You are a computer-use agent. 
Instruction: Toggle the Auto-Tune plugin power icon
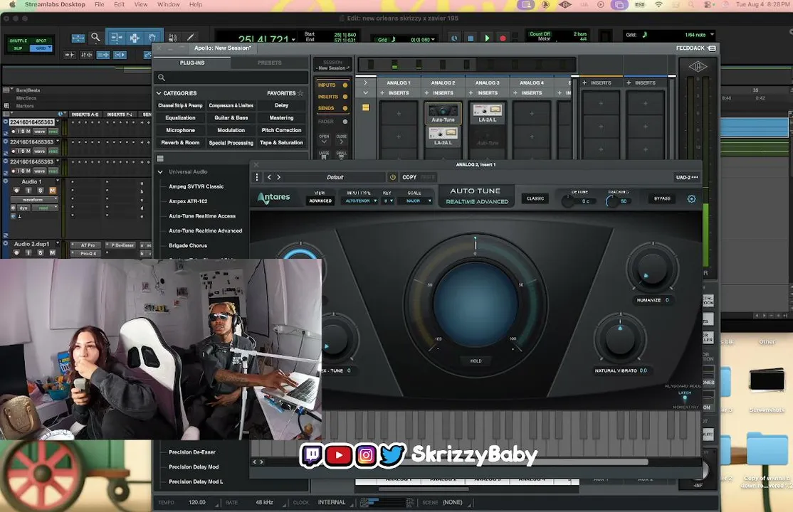pos(392,177)
